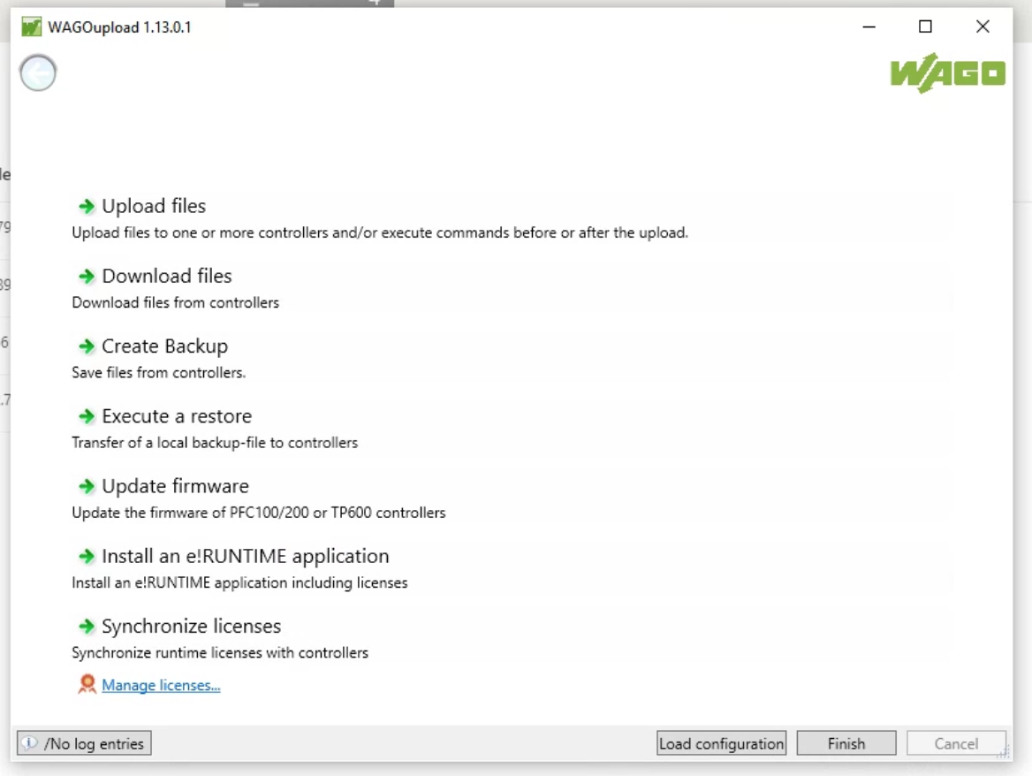This screenshot has height=776, width=1032.
Task: Select Execute a restore
Action: coord(177,416)
